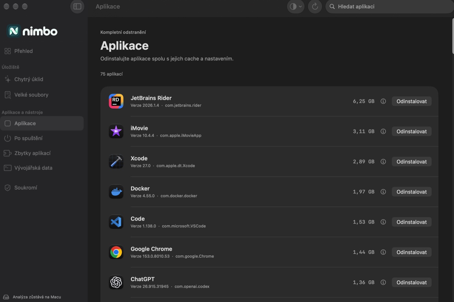Click the refresh analysis icon

click(x=315, y=6)
